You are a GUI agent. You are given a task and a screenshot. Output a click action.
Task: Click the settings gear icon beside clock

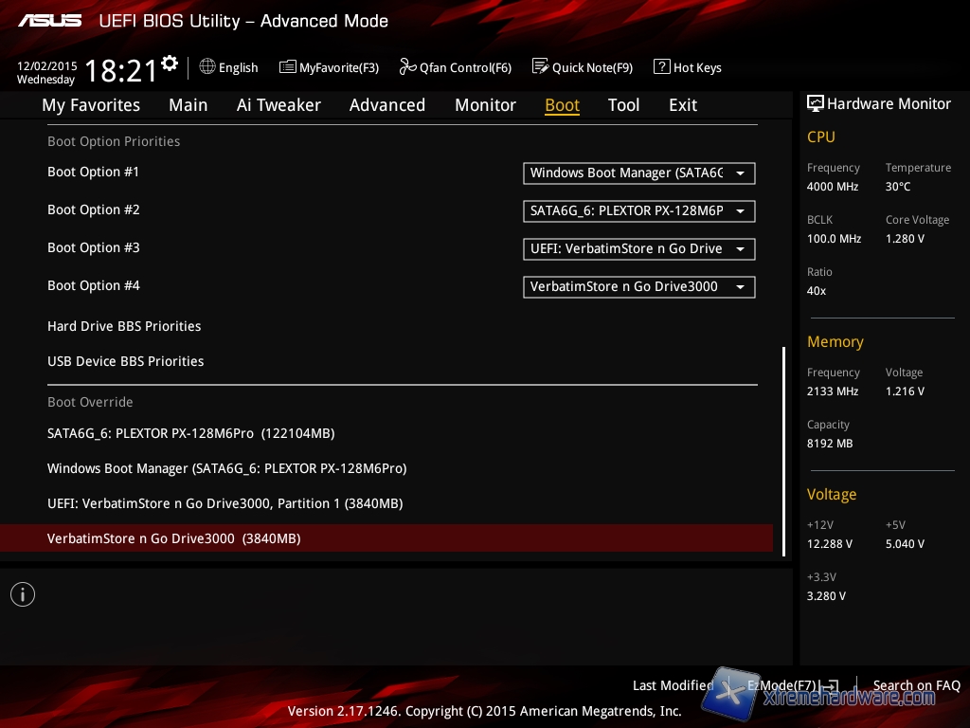(170, 64)
